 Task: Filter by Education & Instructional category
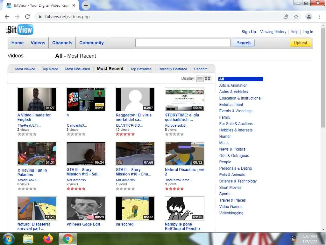[240, 98]
